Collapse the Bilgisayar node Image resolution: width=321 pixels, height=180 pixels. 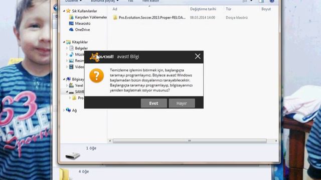[64, 79]
